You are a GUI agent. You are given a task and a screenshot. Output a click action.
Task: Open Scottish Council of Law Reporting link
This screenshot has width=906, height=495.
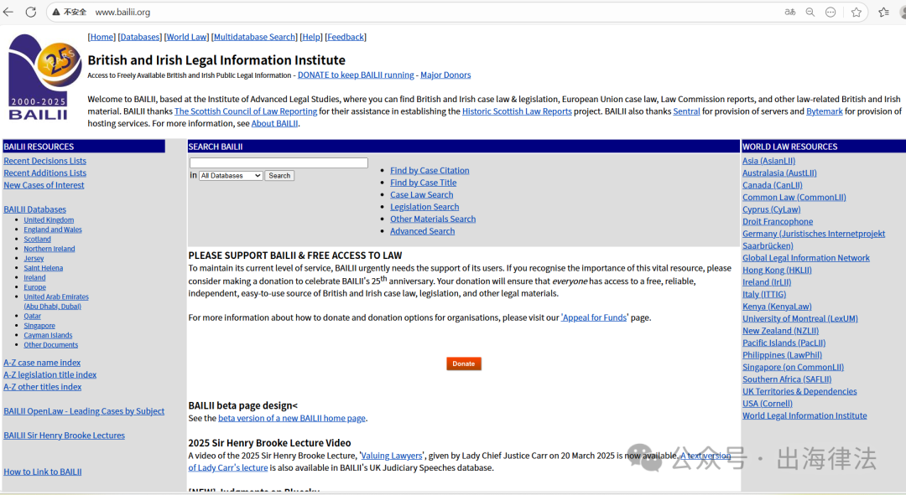246,111
